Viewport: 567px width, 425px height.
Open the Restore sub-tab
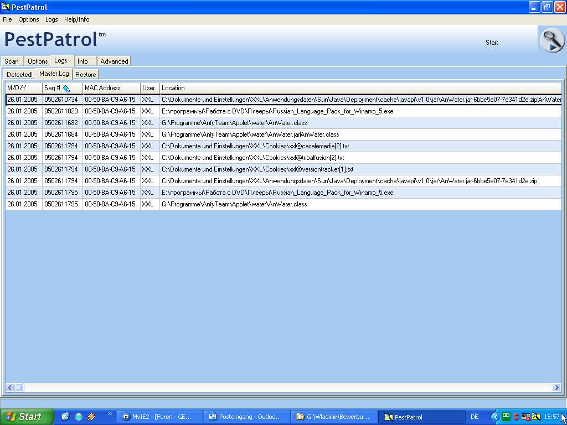coord(86,75)
